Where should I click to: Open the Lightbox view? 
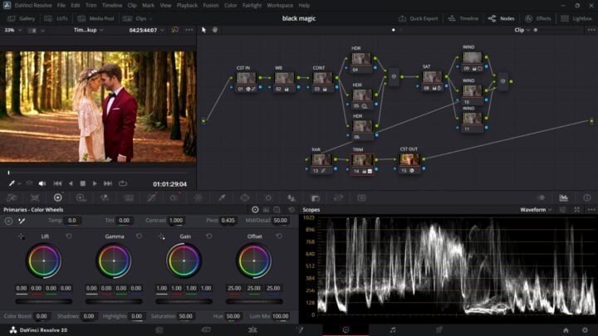578,17
